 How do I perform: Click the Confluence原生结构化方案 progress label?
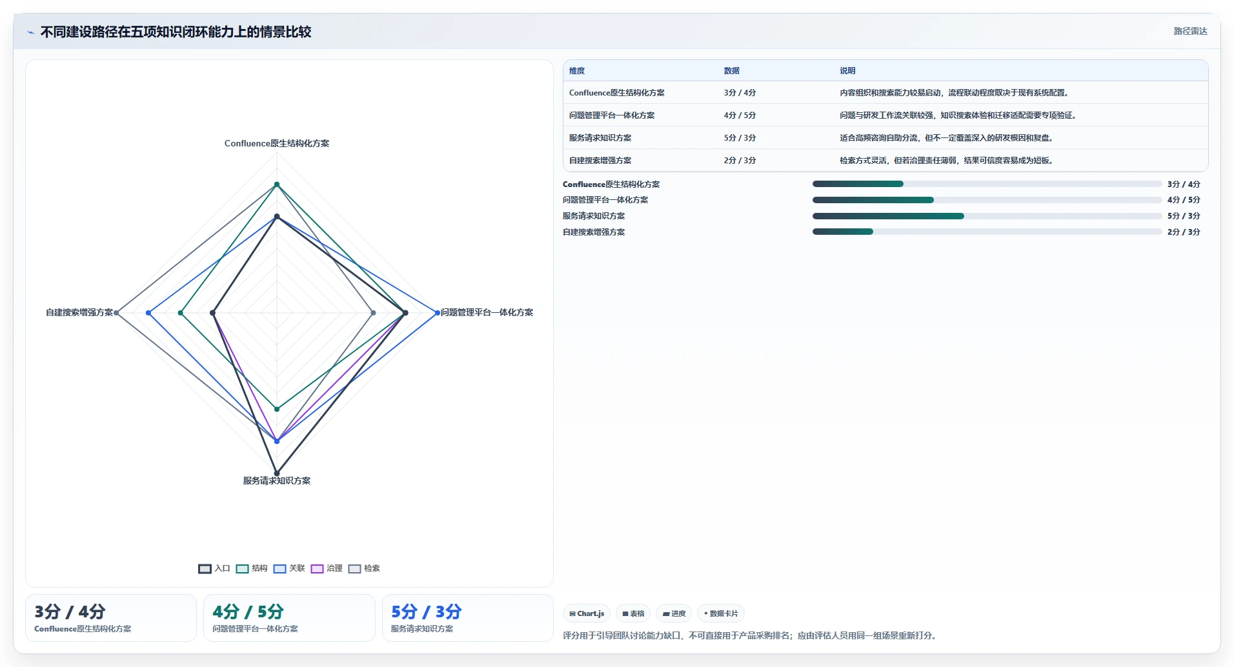[x=611, y=184]
